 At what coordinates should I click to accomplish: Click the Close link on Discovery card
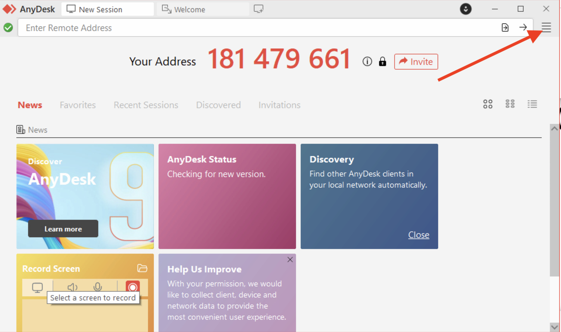pos(419,235)
